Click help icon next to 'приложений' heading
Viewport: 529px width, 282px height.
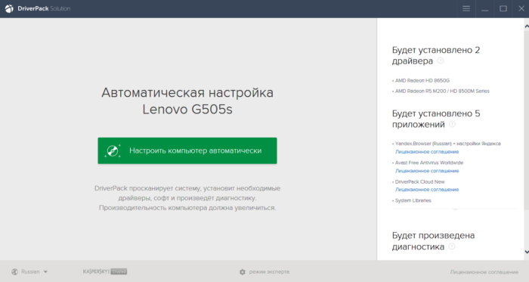[452, 124]
